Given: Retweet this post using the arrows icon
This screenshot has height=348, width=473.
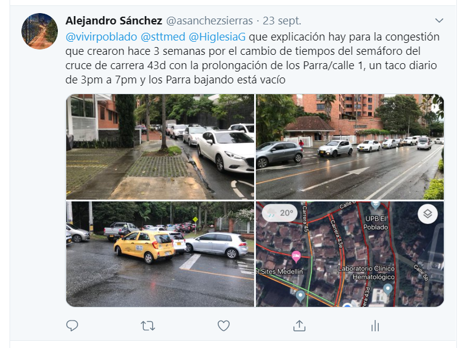Looking at the screenshot, I should pyautogui.click(x=148, y=326).
